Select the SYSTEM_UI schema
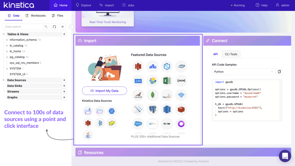 18,74
